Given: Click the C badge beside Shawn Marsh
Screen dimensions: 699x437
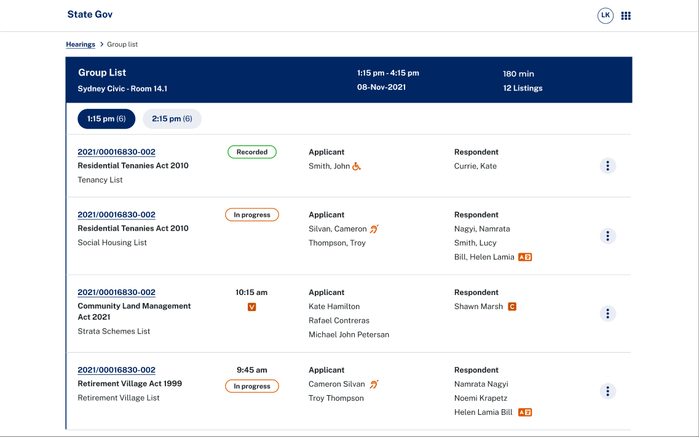Looking at the screenshot, I should coord(512,307).
